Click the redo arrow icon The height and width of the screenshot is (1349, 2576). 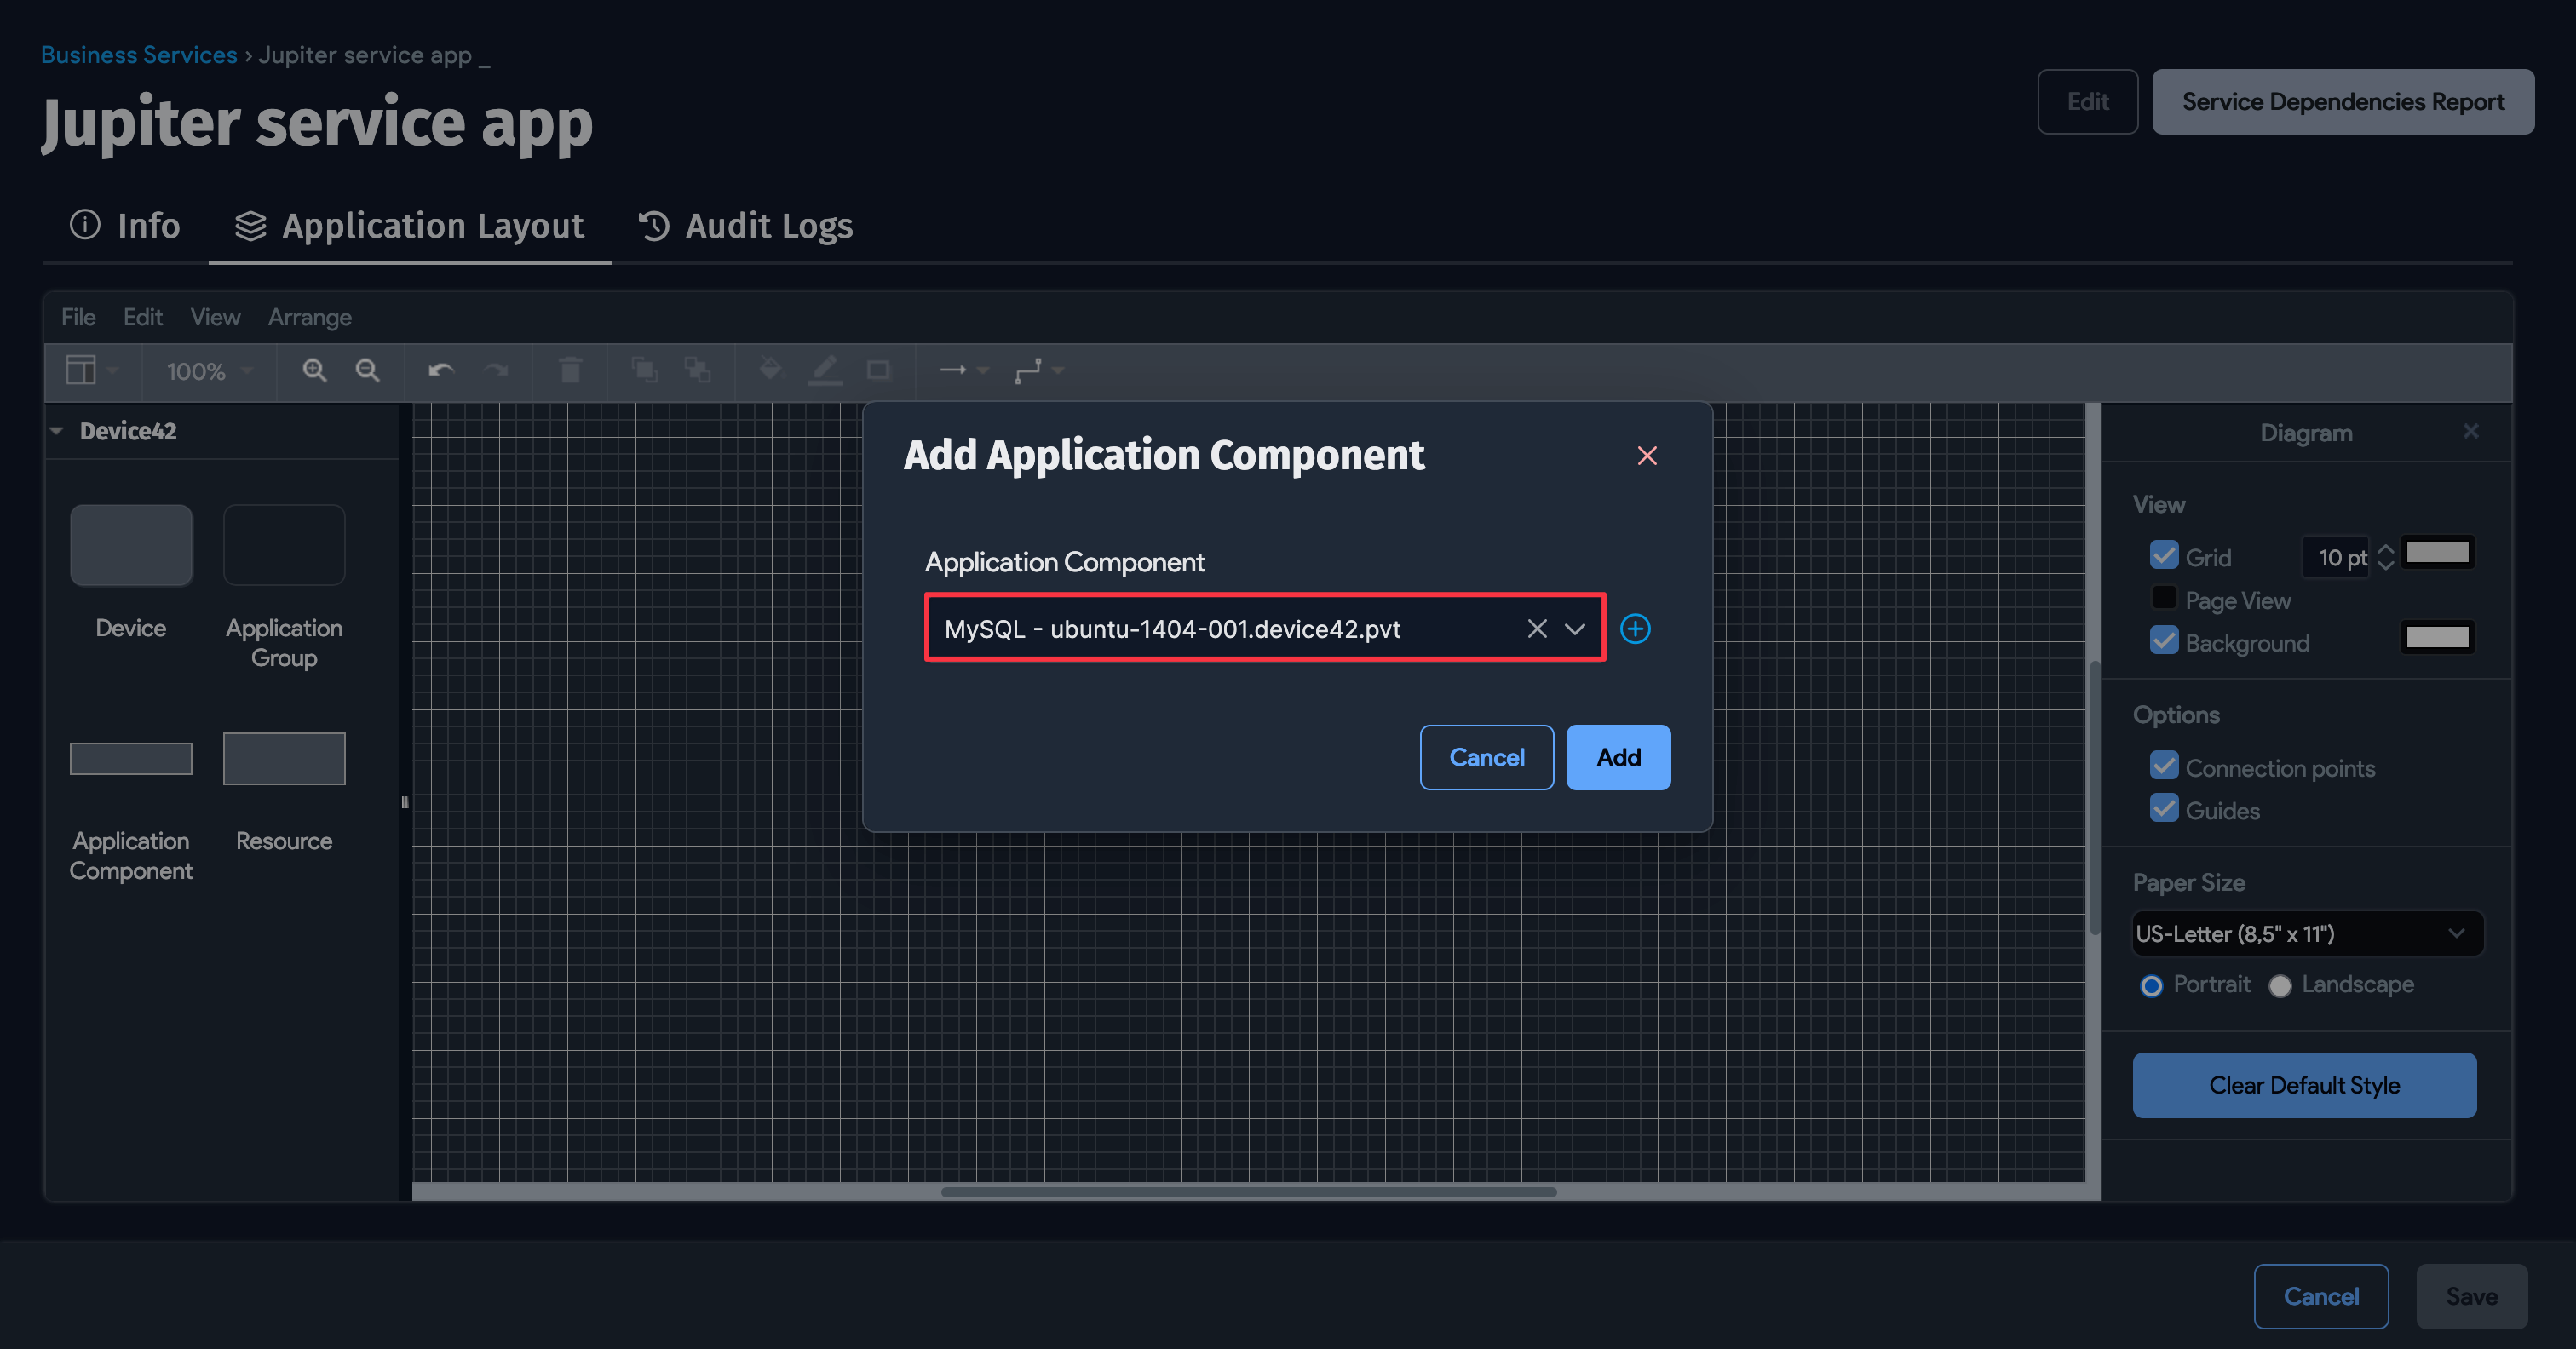coord(496,371)
